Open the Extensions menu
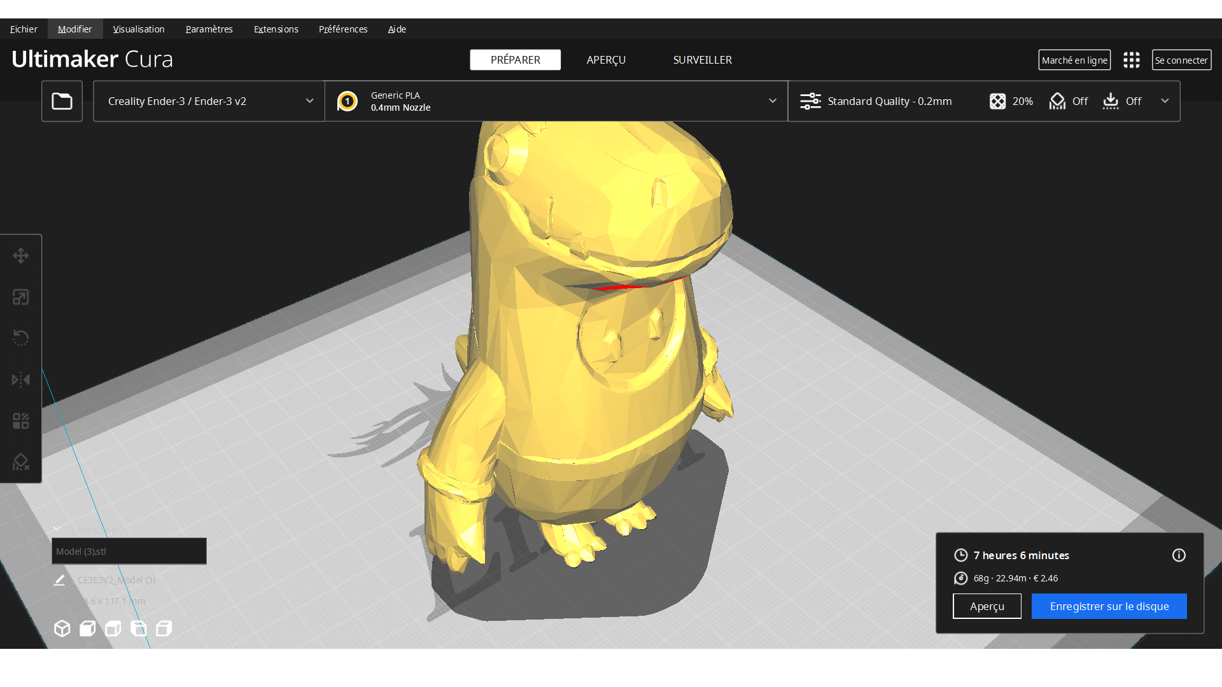Image resolution: width=1222 pixels, height=687 pixels. pyautogui.click(x=276, y=29)
